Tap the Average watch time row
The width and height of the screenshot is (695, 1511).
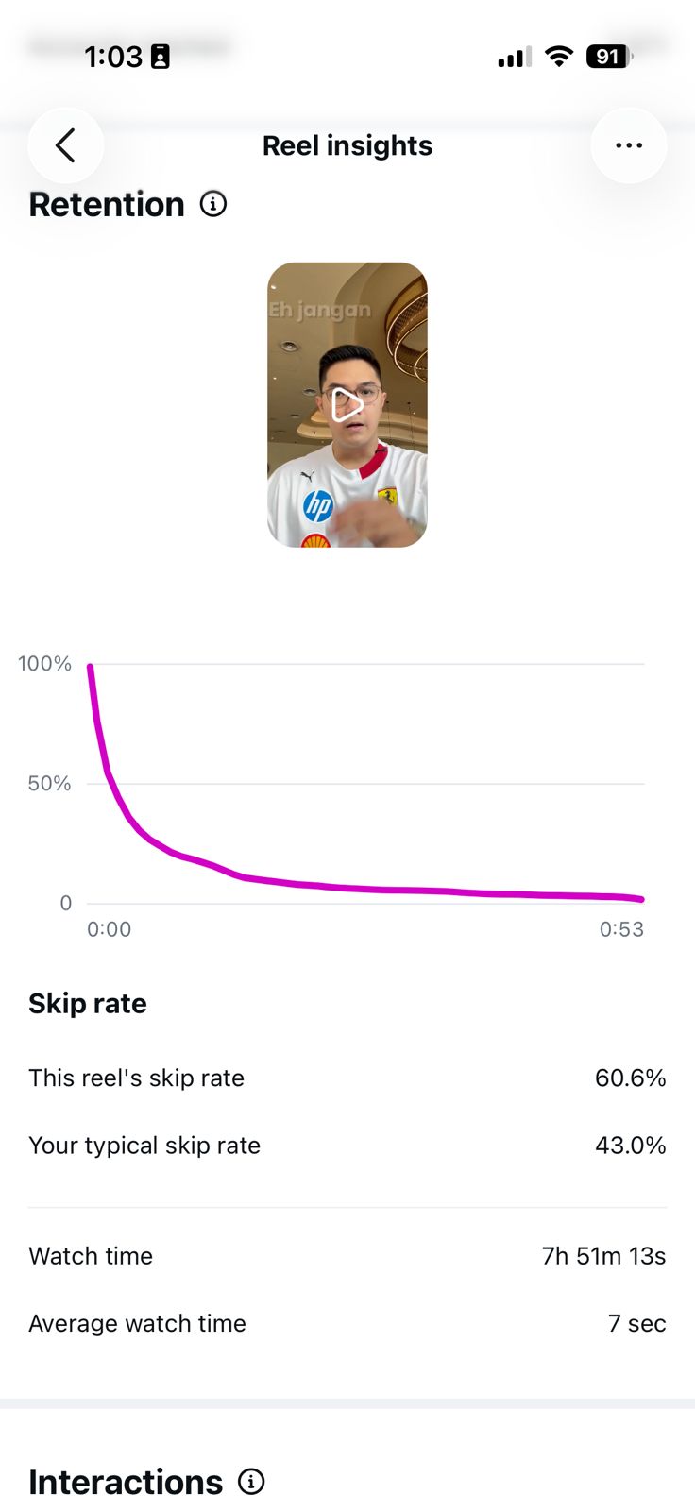[347, 1323]
